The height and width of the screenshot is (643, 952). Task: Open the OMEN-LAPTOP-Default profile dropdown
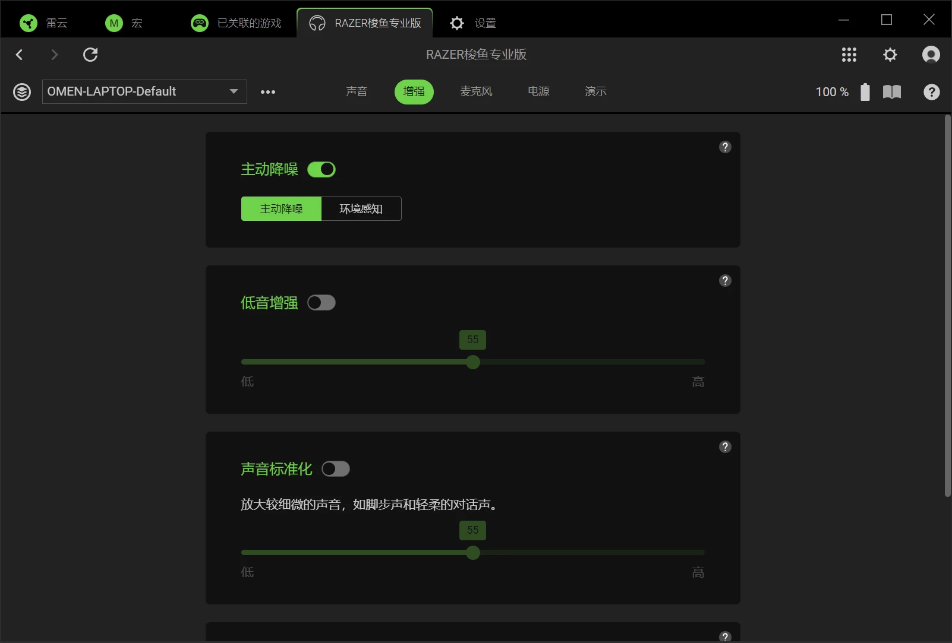[x=144, y=92]
